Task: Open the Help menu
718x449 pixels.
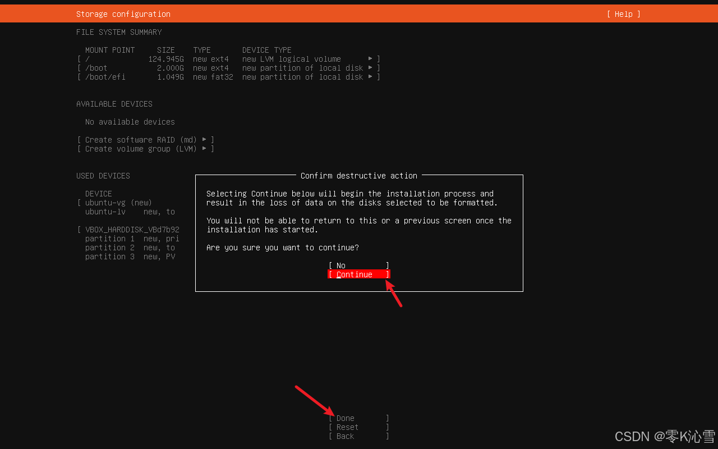Action: click(x=623, y=14)
